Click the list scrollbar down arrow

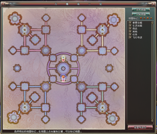click(152, 121)
